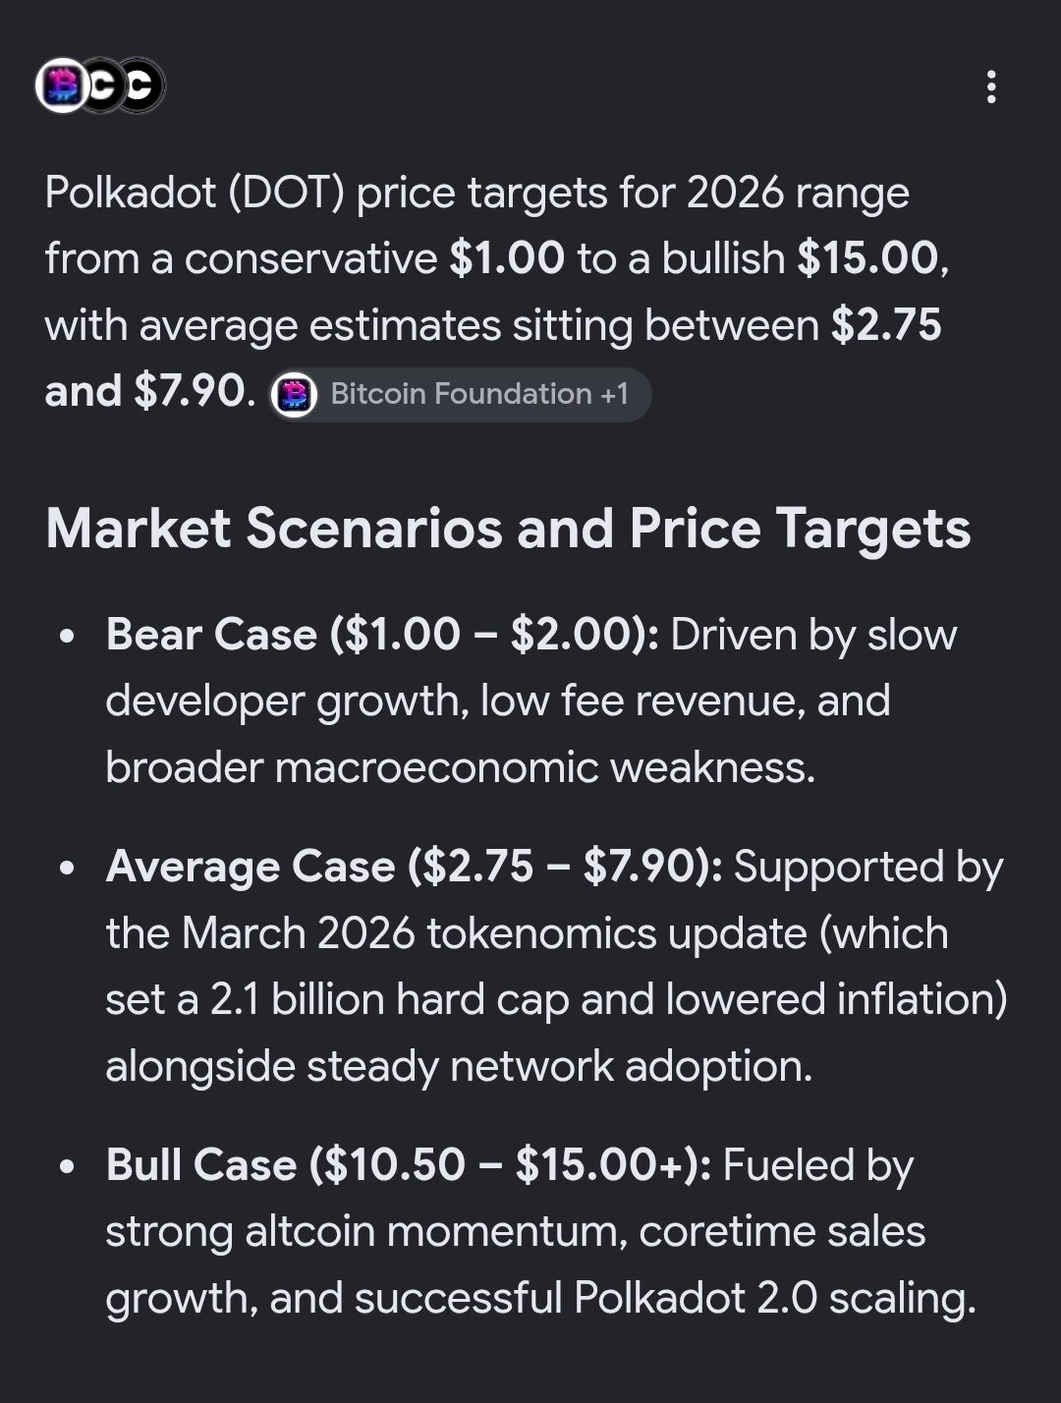Open the Bitcoin Foundation +1 source chip
The image size is (1061, 1403).
[x=460, y=395]
